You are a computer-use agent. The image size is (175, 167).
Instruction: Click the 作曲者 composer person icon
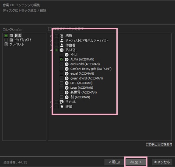point(62,45)
